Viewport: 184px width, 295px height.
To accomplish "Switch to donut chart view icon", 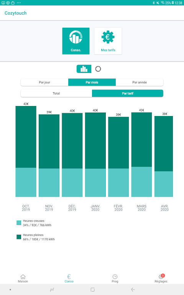I will coord(98,69).
